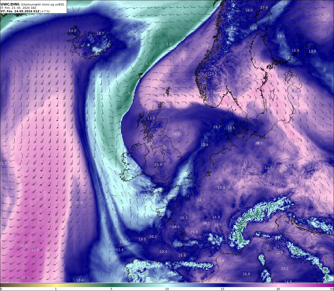Click the 14.7 value over central Europe
The height and width of the screenshot is (291, 334).
point(269,168)
